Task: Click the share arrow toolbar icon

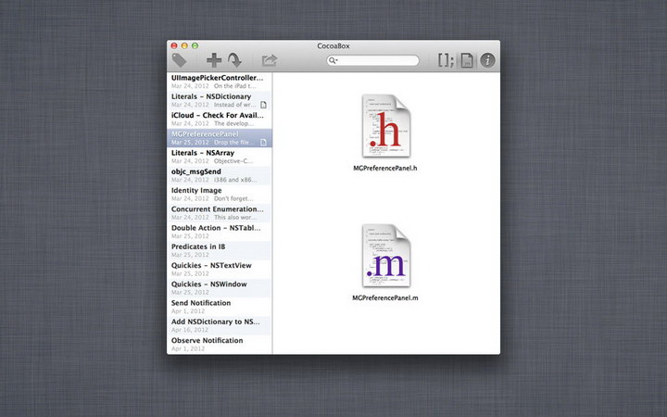Action: click(270, 60)
